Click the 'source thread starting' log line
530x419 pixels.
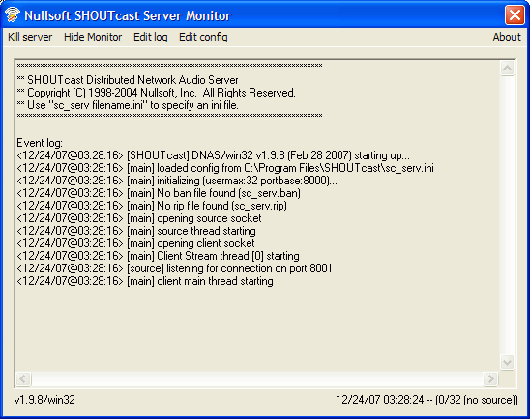136,231
